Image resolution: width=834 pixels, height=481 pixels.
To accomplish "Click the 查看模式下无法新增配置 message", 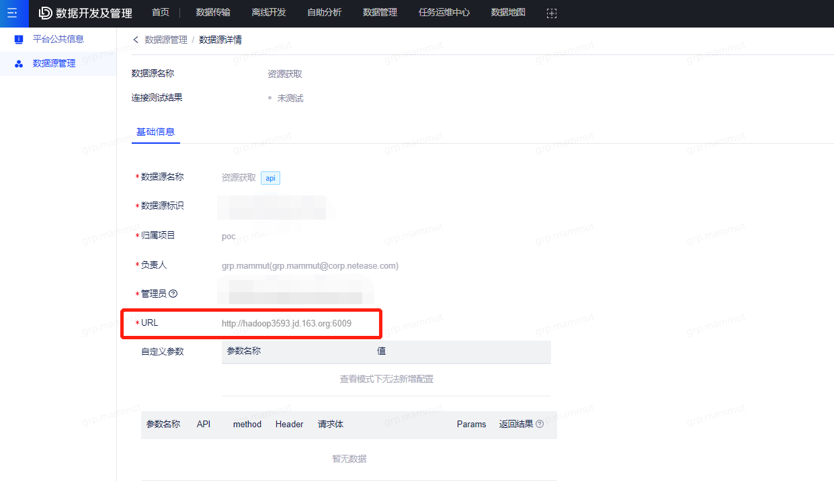I will click(x=386, y=380).
